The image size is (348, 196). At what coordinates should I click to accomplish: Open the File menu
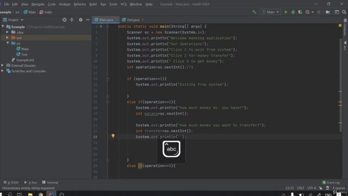point(7,4)
